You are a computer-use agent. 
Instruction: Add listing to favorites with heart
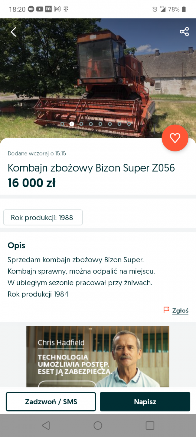tap(175, 138)
